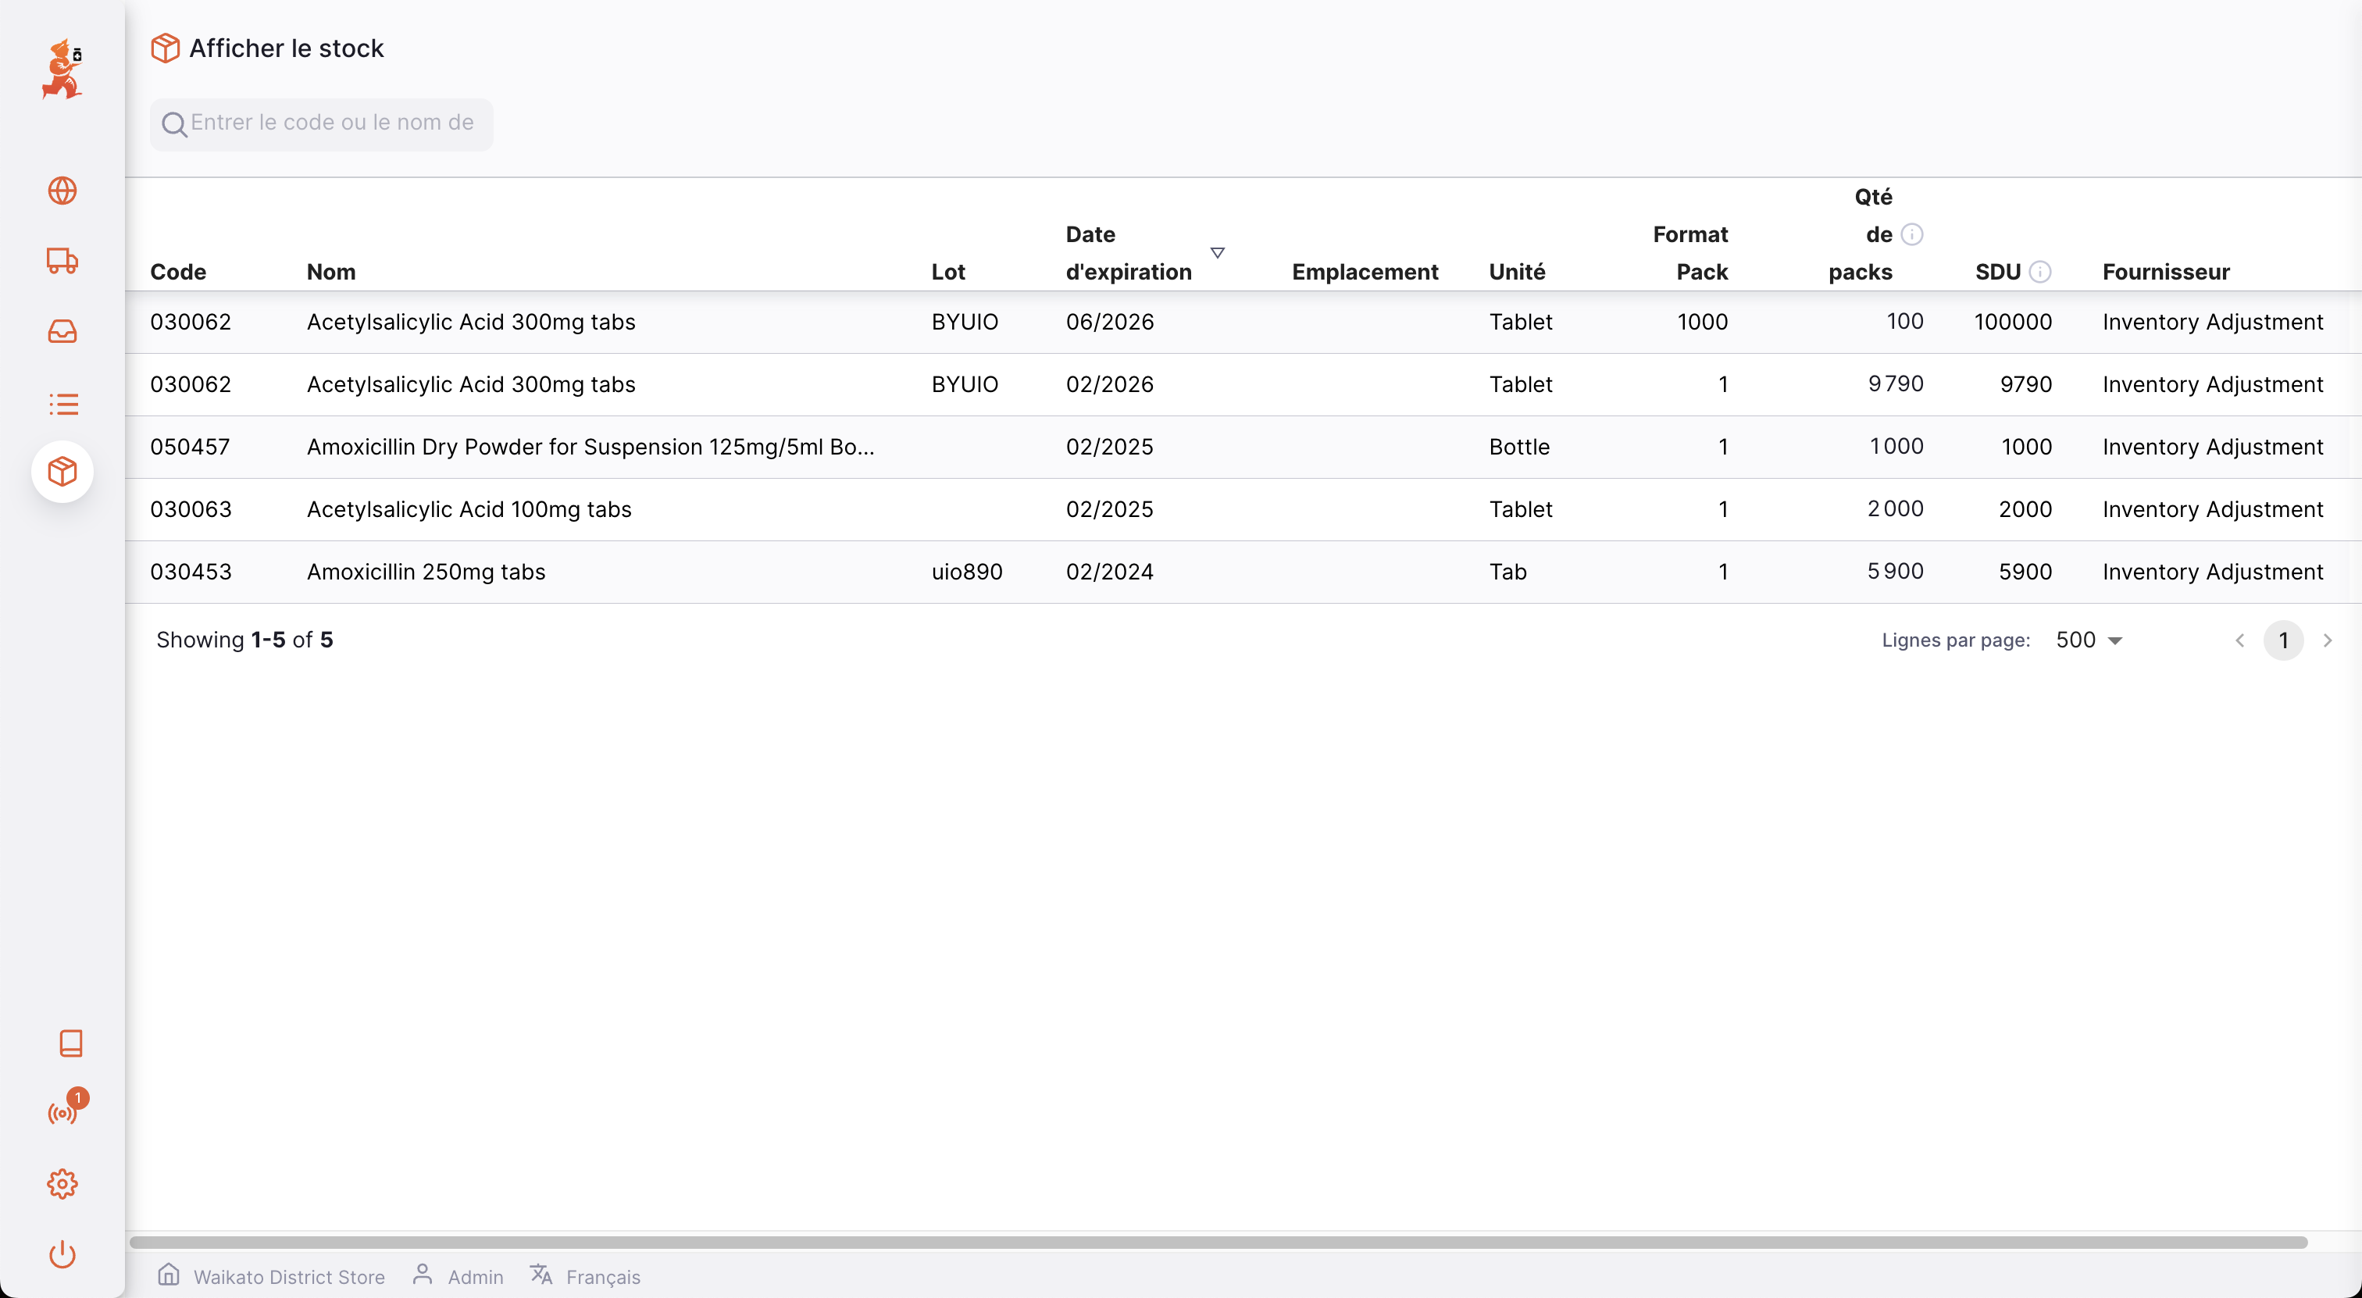Open the Docs book icon

[70, 1043]
